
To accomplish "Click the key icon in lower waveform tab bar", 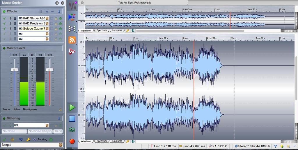I will pyautogui.click(x=128, y=141).
